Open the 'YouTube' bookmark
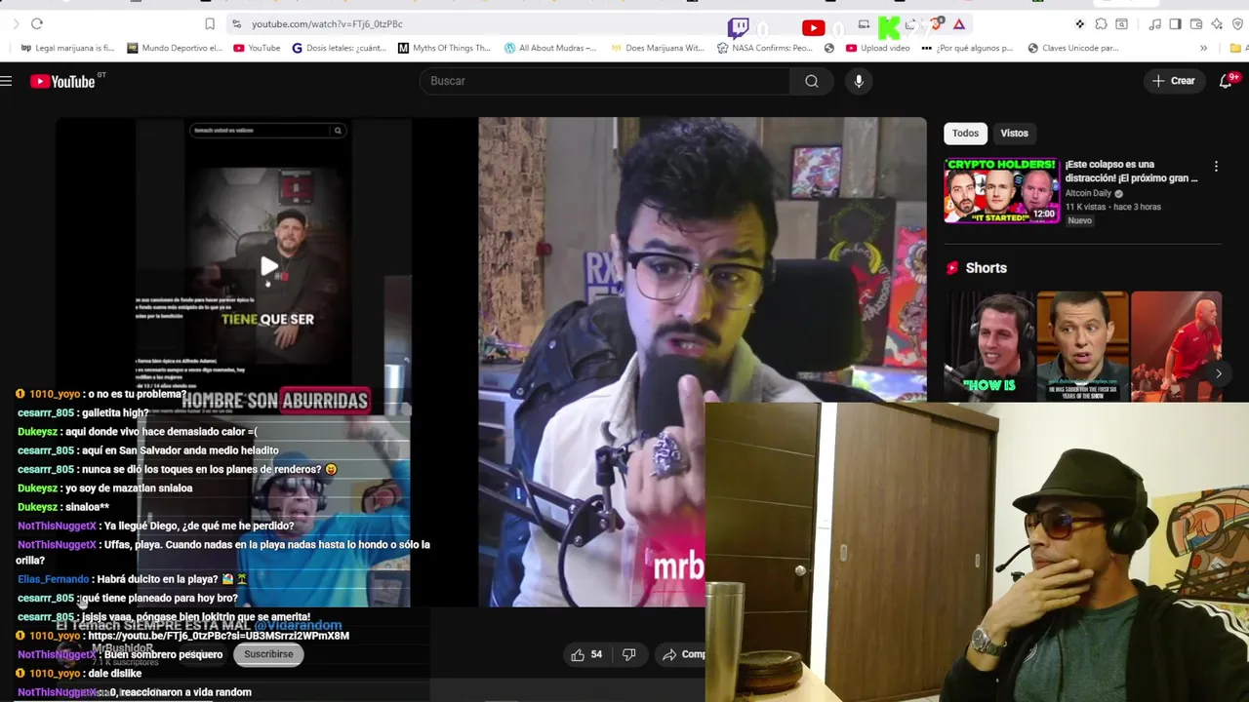 click(x=257, y=48)
